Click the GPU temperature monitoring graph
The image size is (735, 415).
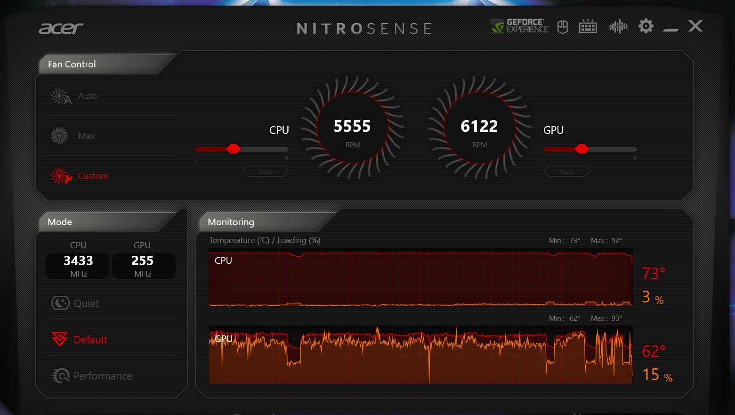pos(420,354)
